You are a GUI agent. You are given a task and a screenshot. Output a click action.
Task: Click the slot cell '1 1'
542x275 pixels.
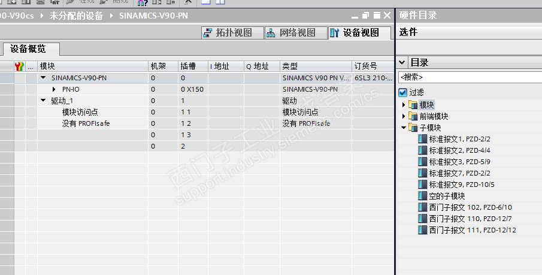tap(193, 112)
